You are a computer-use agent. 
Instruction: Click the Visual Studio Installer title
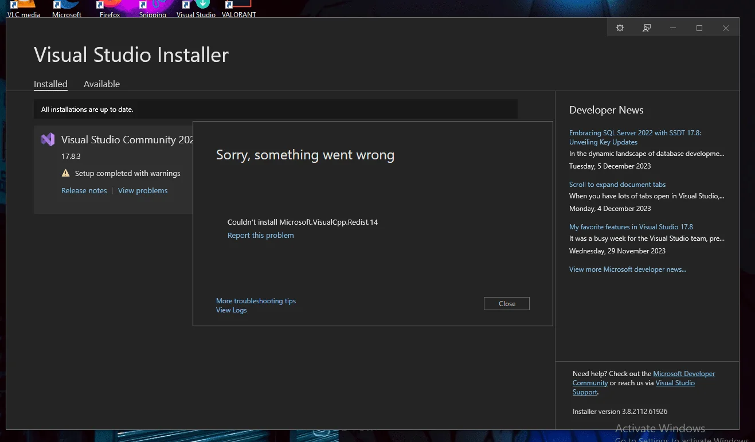click(x=131, y=54)
